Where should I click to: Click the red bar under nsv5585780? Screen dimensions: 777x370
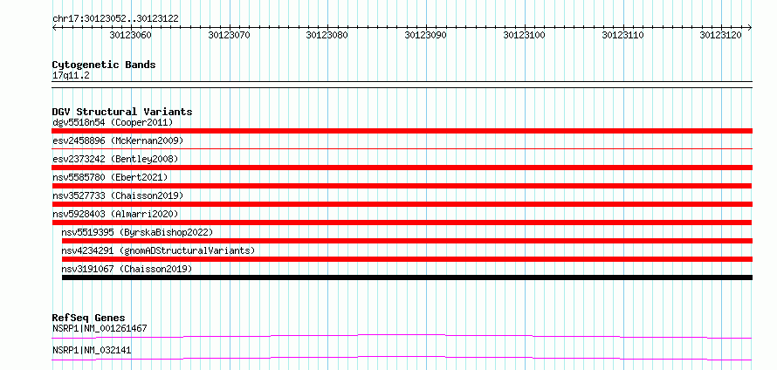tap(402, 186)
